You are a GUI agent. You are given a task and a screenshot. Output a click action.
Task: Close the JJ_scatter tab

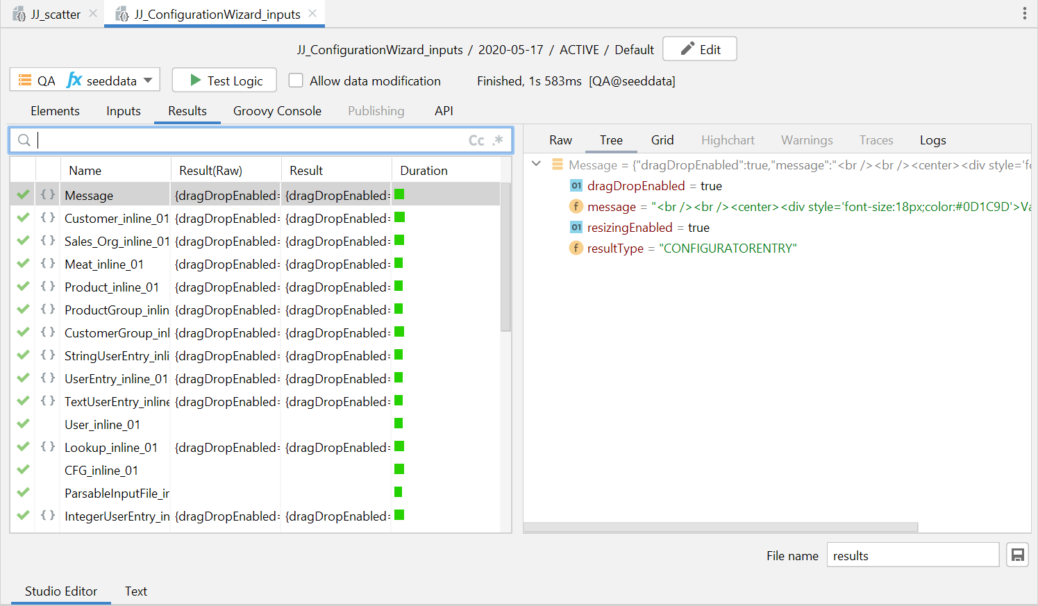pyautogui.click(x=93, y=14)
